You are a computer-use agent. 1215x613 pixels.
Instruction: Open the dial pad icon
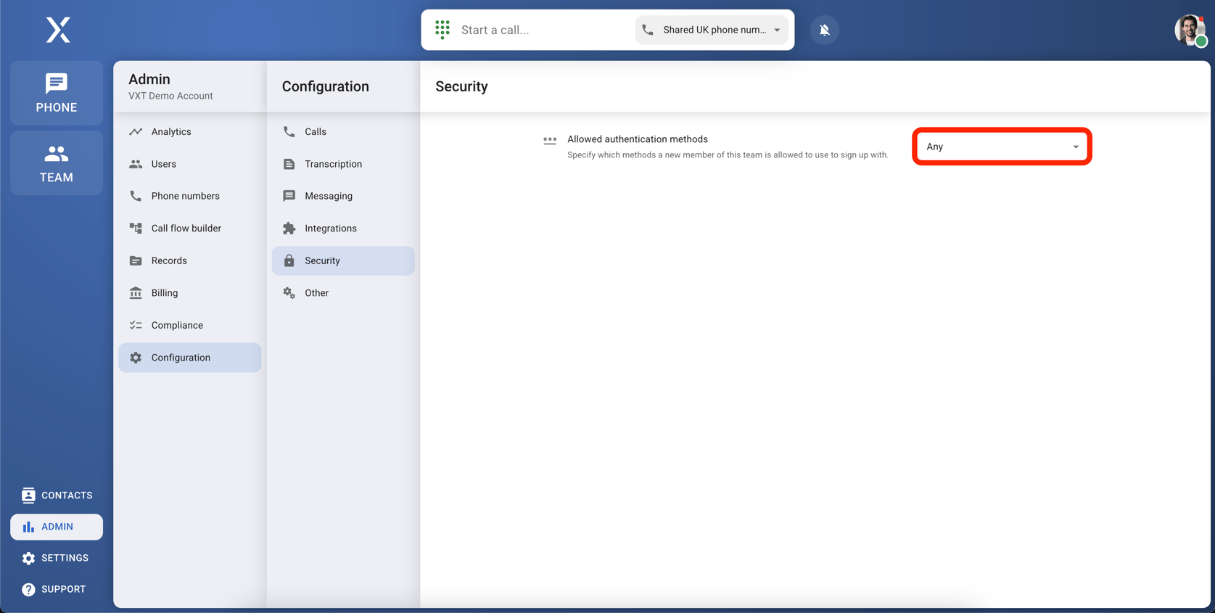pyautogui.click(x=442, y=30)
